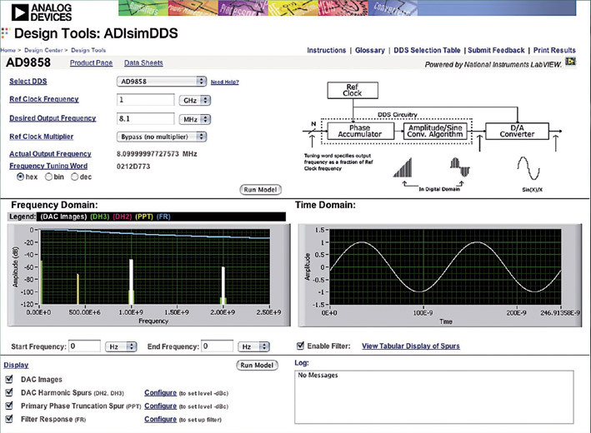Click the Start Frequency input field

tap(85, 346)
